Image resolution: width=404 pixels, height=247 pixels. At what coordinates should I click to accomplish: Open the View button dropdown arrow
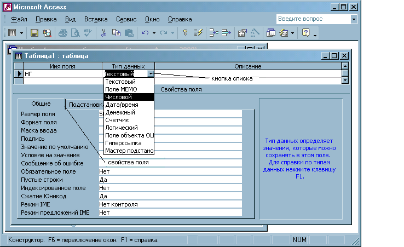[x=22, y=33]
